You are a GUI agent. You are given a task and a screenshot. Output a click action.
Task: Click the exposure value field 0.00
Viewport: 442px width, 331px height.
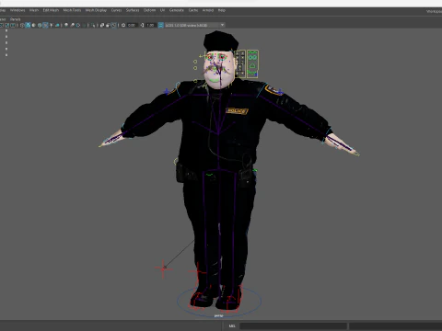[x=132, y=25]
